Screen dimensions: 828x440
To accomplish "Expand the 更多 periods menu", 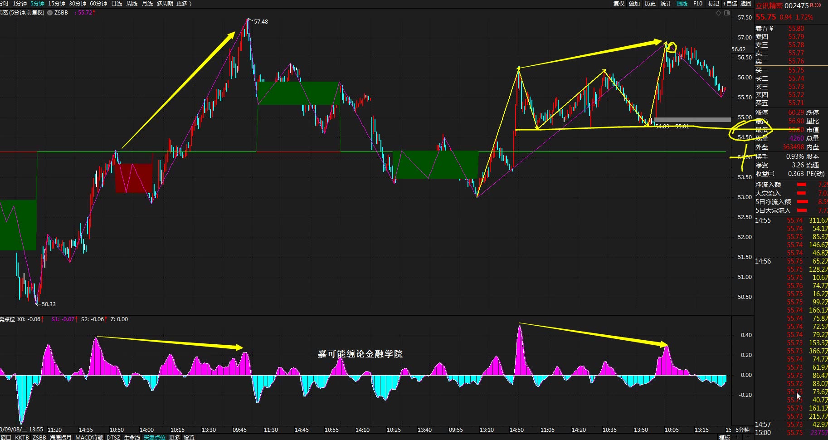I will (184, 3).
